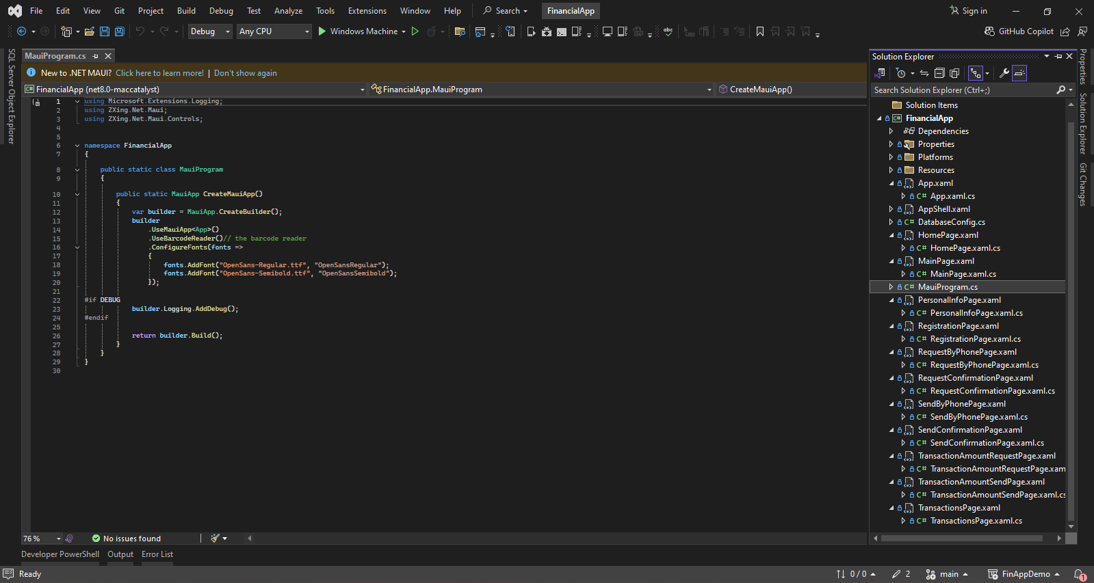Viewport: 1094px width, 583px height.
Task: Collapse the CreateMauiApp method code fold
Action: pyautogui.click(x=77, y=194)
